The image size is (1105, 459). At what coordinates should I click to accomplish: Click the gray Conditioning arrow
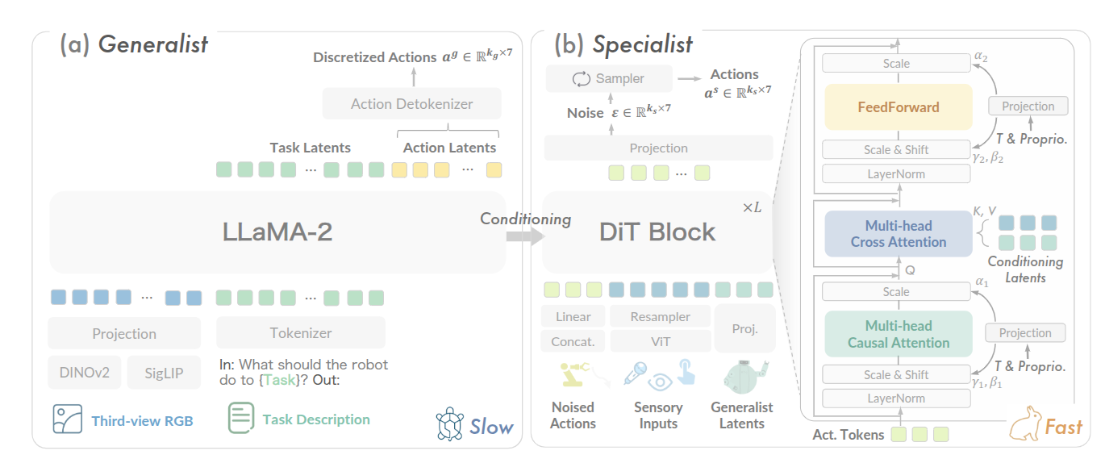[x=524, y=236]
